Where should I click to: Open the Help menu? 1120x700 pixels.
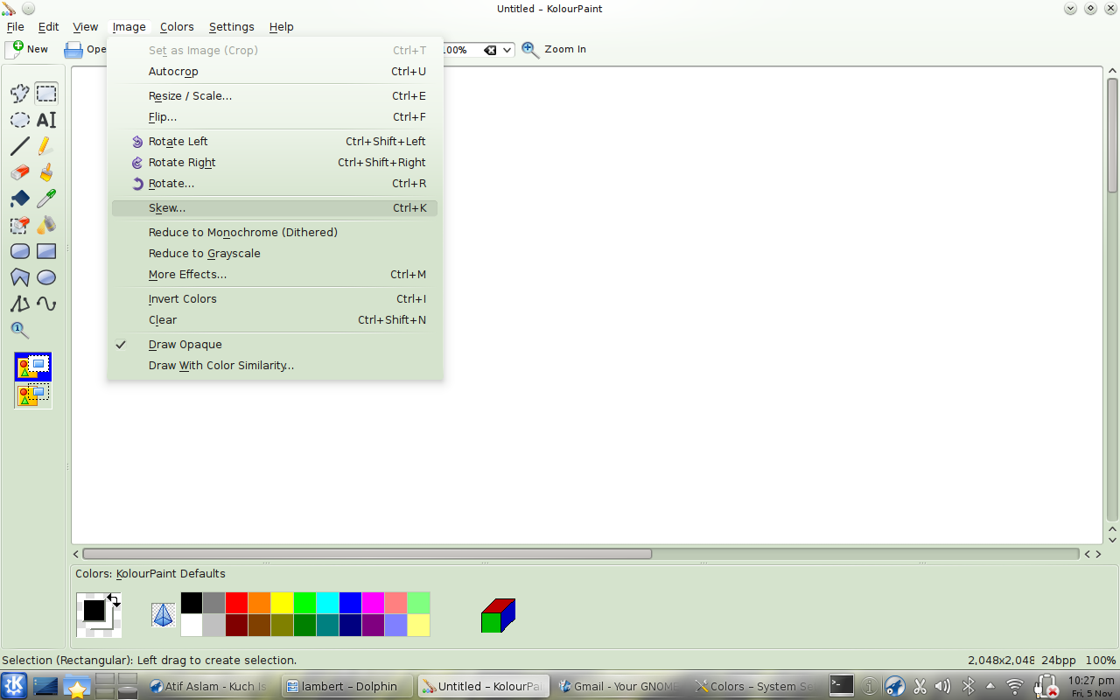tap(281, 27)
